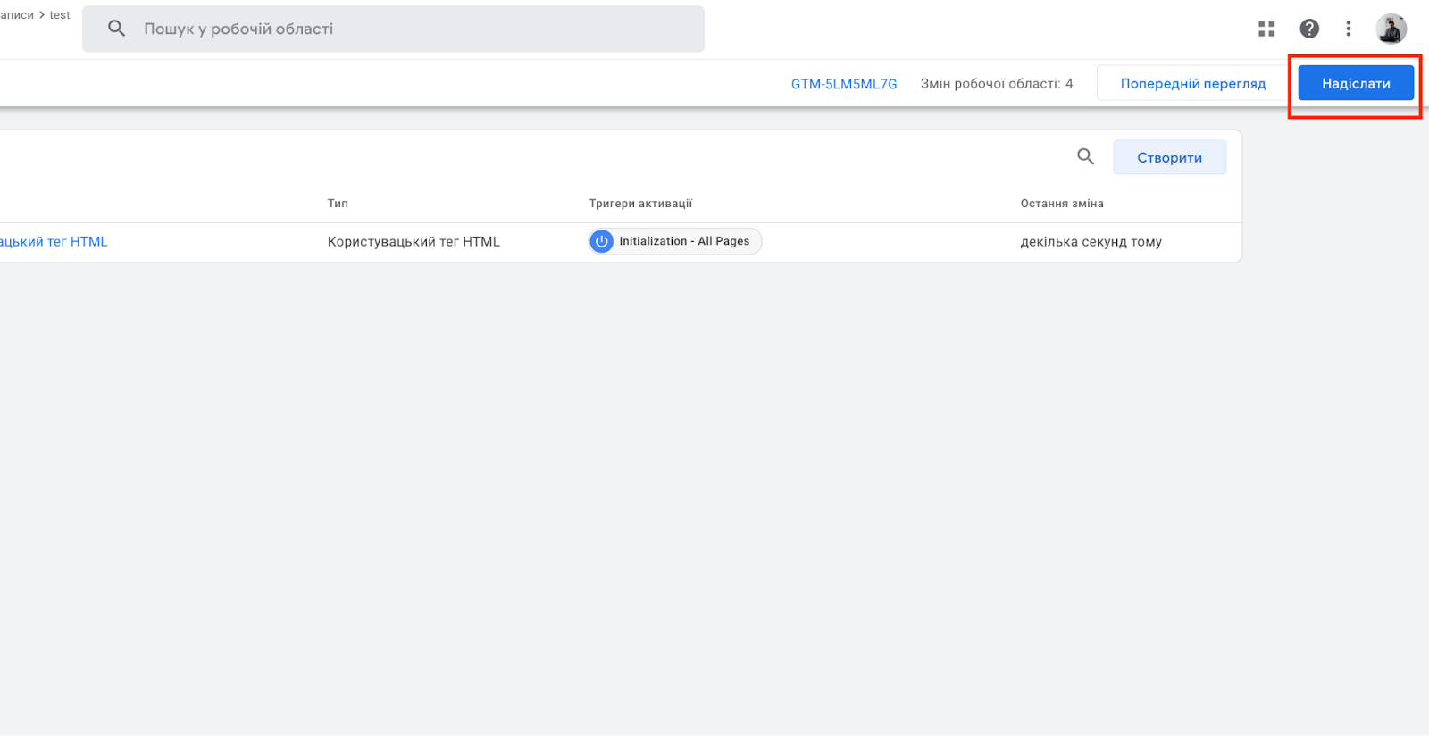1429x736 pixels.
Task: Sort by the Тригери активації column header
Action: (x=640, y=204)
